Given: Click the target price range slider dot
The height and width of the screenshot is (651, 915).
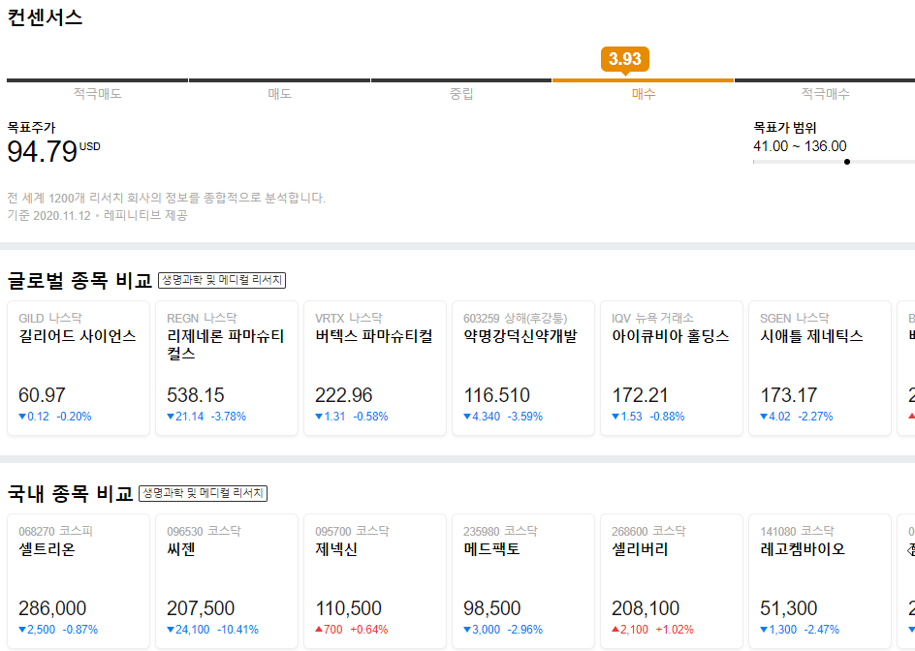Looking at the screenshot, I should (847, 162).
